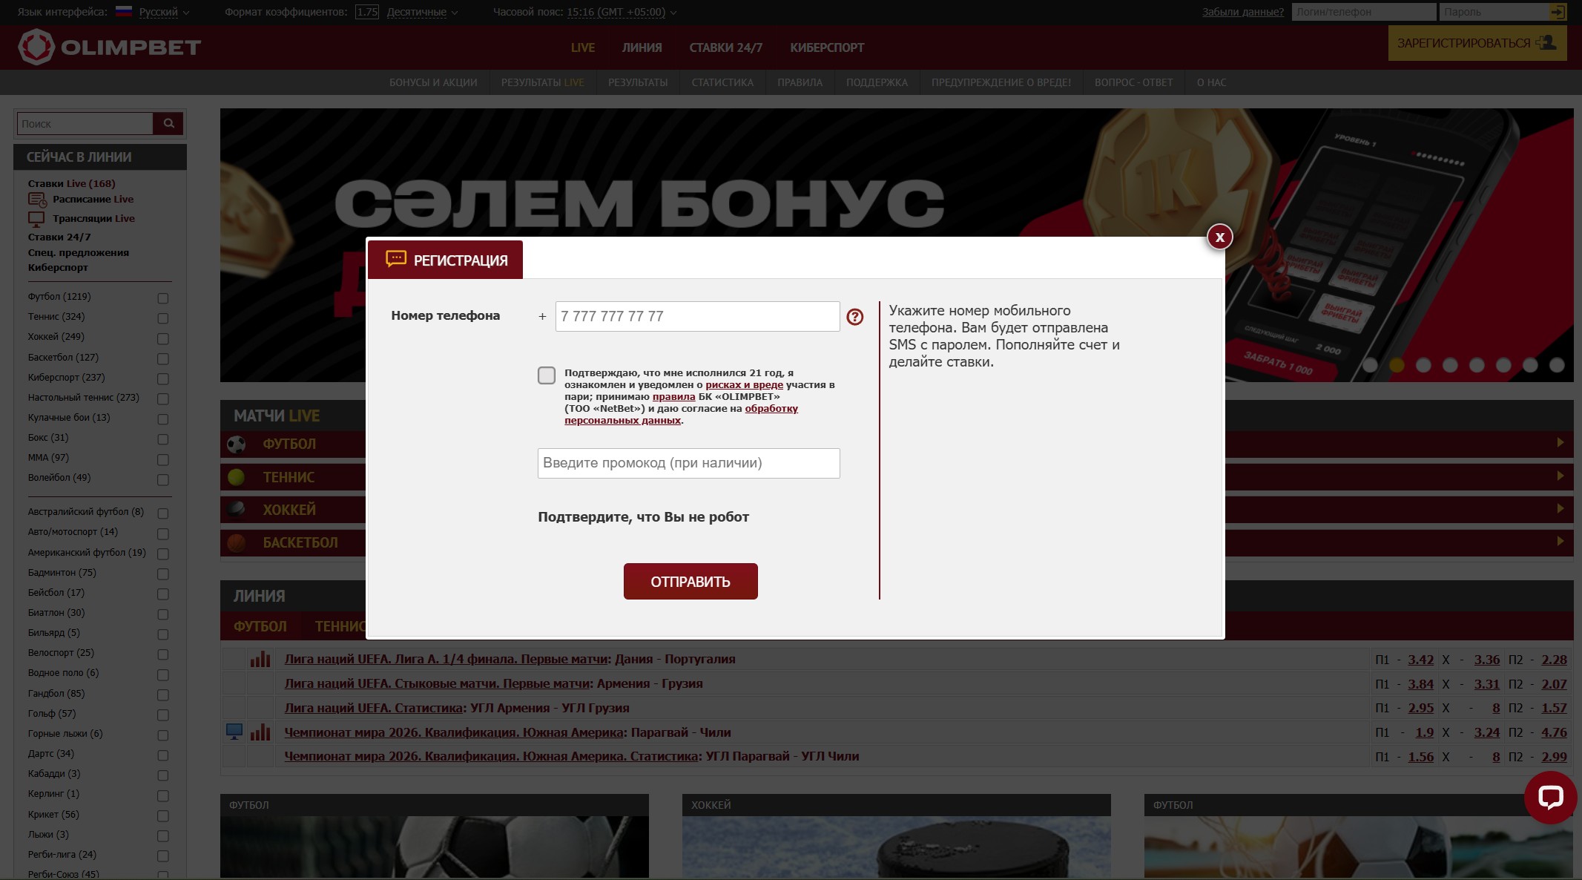1582x880 pixels.
Task: Click the tennis ball icon in Матчи Live
Action: coord(237,477)
